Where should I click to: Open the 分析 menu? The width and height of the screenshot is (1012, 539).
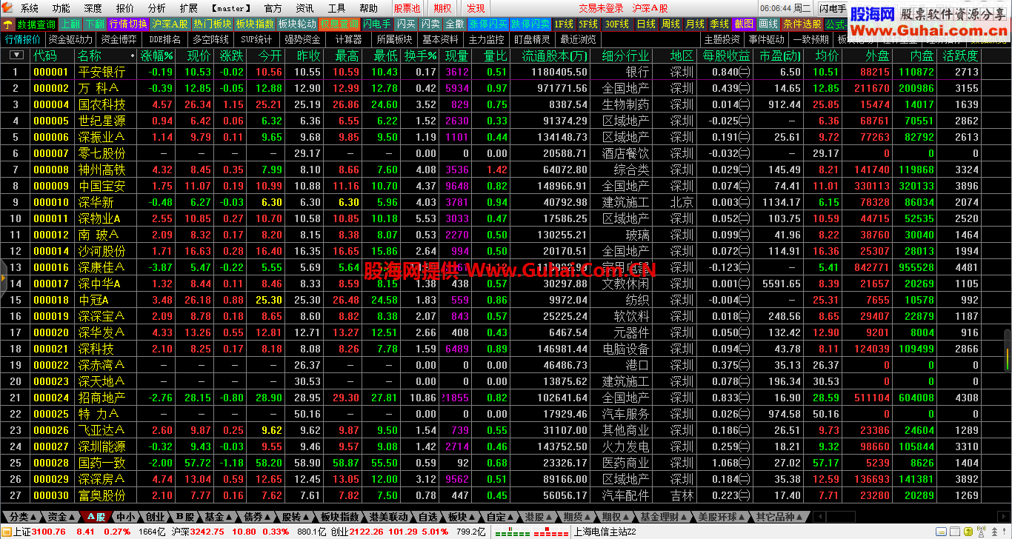[x=157, y=8]
